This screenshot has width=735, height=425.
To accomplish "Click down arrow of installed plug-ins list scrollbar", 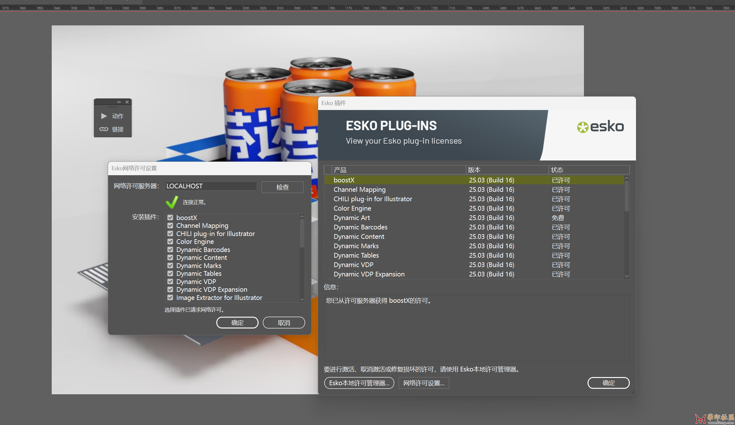I will tap(302, 300).
